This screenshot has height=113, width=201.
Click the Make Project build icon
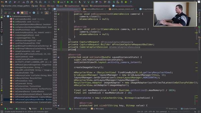(54, 2)
